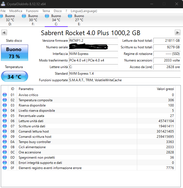Image resolution: width=183 pixels, height=188 pixels.
Task: Click status orb for Spegnimenti non protetti row
Action: 5,157
